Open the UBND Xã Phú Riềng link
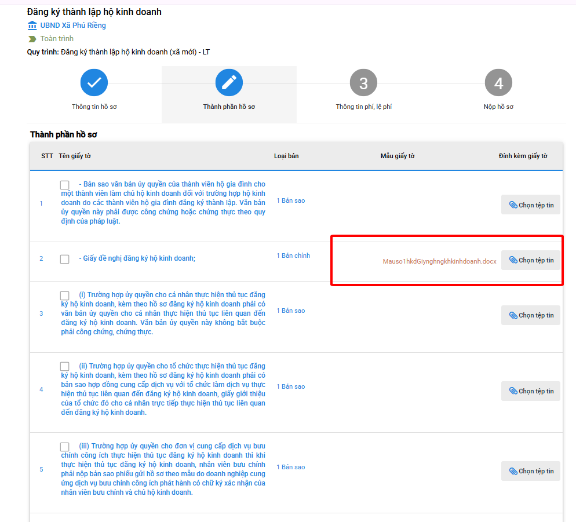The image size is (576, 522). click(73, 25)
